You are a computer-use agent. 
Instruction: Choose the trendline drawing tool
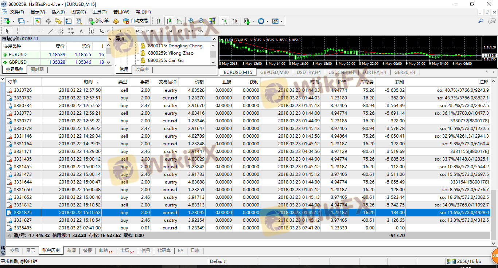pyautogui.click(x=50, y=31)
